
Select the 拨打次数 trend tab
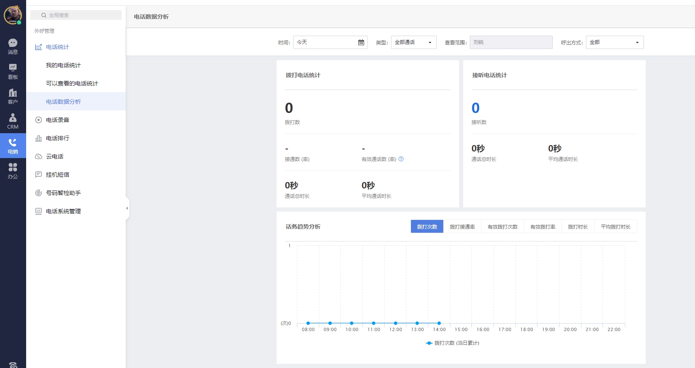[x=427, y=227]
